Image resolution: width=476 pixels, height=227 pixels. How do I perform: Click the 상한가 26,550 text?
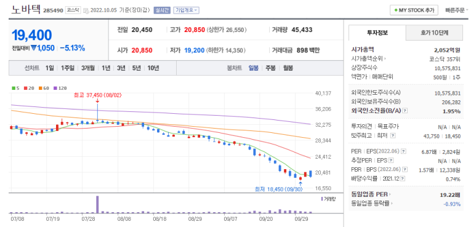(x=227, y=30)
